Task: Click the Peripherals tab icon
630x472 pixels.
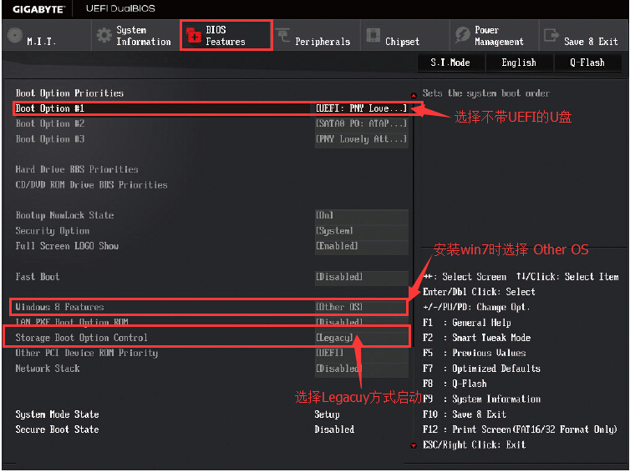Action: tap(283, 36)
